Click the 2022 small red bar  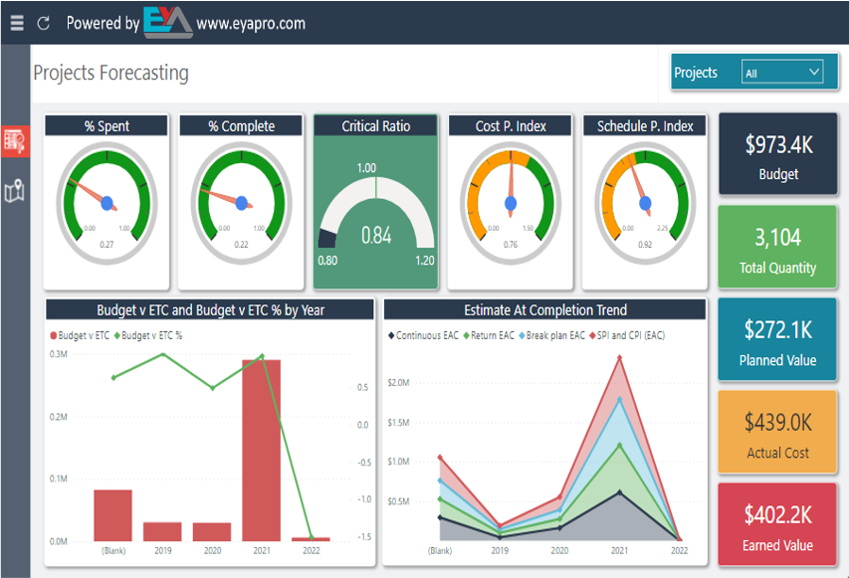tap(311, 539)
